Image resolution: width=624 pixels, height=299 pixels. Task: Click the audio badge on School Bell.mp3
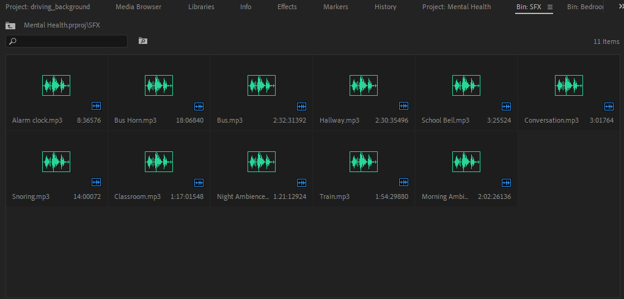tap(506, 106)
